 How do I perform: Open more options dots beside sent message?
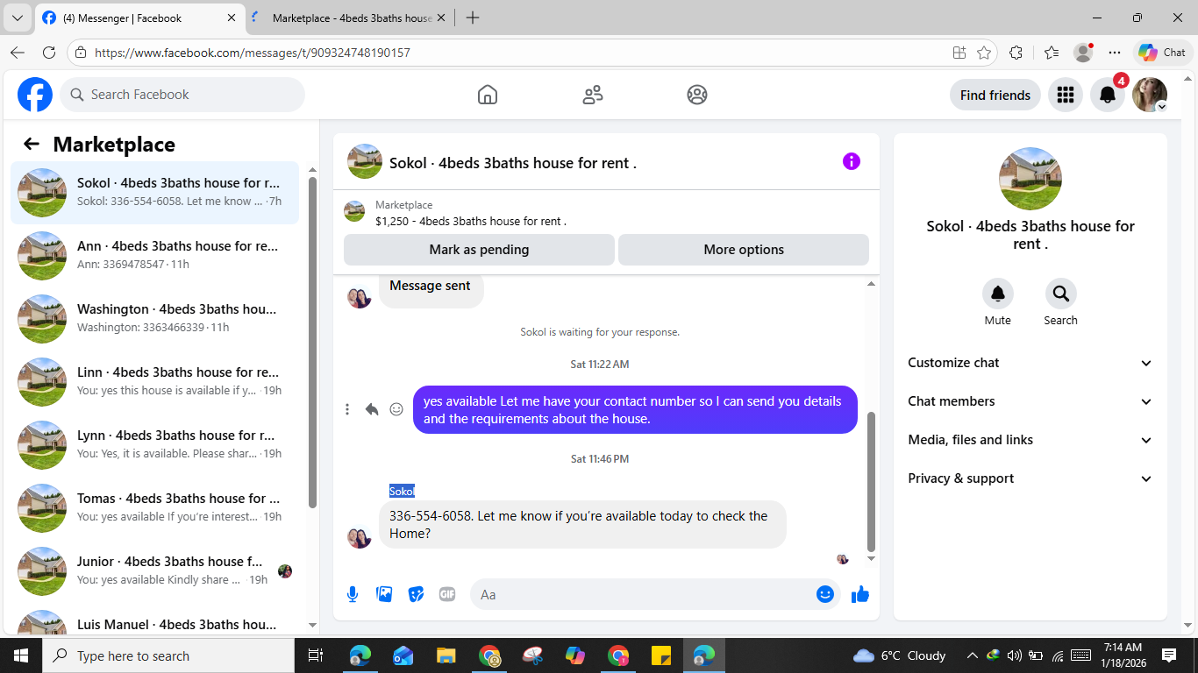(347, 409)
